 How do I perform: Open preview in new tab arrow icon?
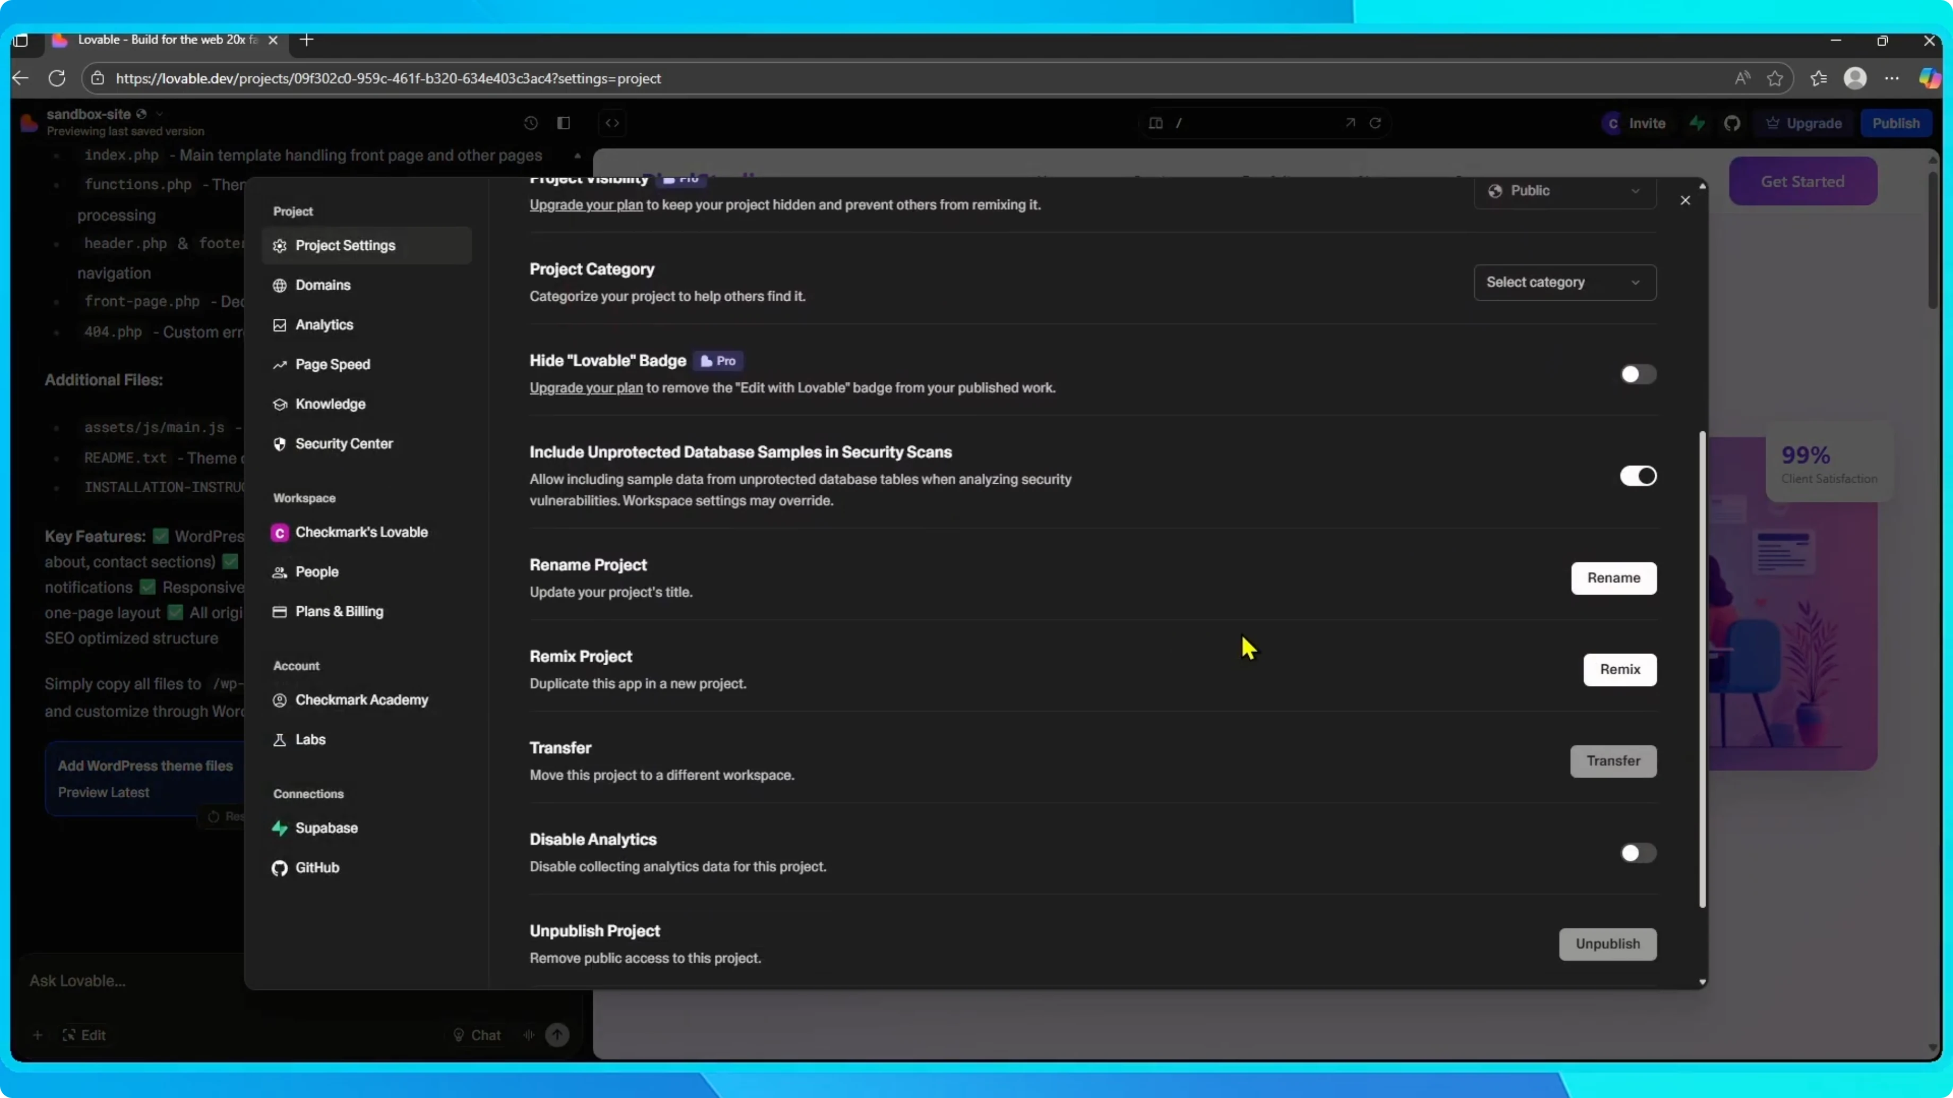1350,123
